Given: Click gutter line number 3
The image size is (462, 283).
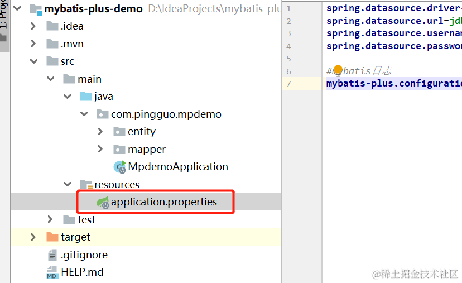Looking at the screenshot, I should coord(289,33).
